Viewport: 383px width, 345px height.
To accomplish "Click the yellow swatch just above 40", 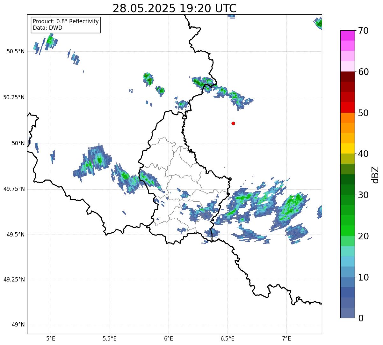I will [347, 148].
